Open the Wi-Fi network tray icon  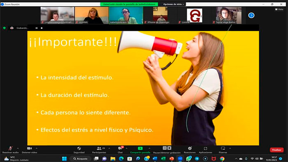coord(252,159)
